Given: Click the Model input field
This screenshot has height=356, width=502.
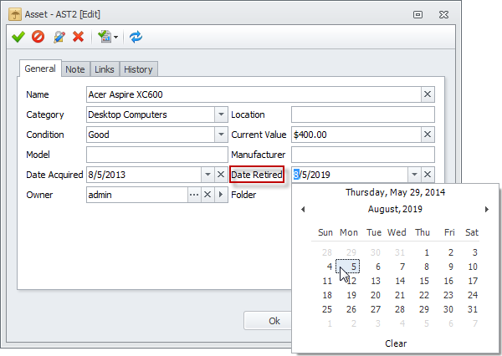Looking at the screenshot, I should click(157, 155).
